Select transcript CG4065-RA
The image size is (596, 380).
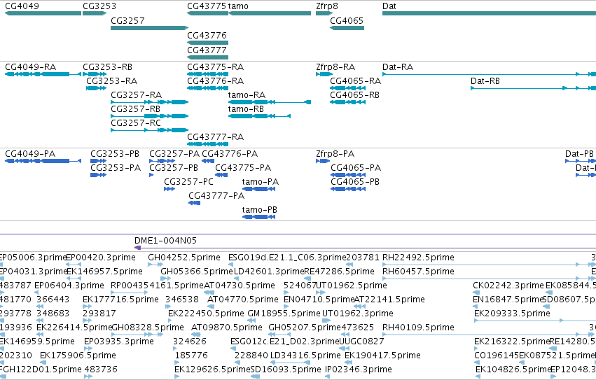tap(347, 88)
